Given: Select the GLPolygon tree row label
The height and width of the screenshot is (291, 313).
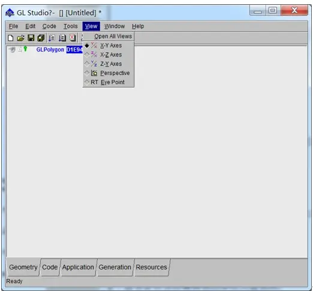Looking at the screenshot, I should coord(50,50).
